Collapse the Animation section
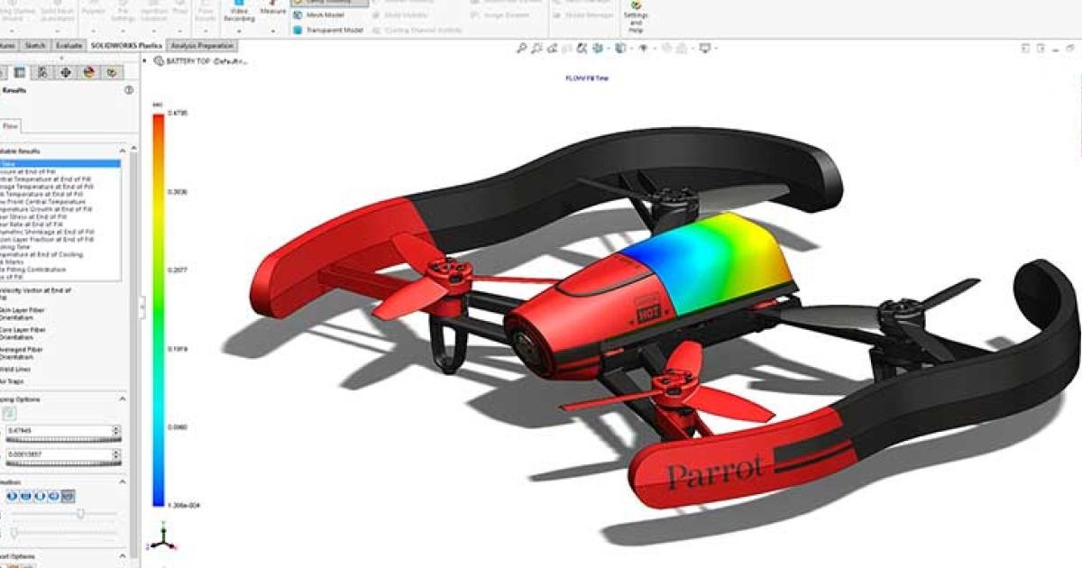The width and height of the screenshot is (1082, 568). pos(124,481)
